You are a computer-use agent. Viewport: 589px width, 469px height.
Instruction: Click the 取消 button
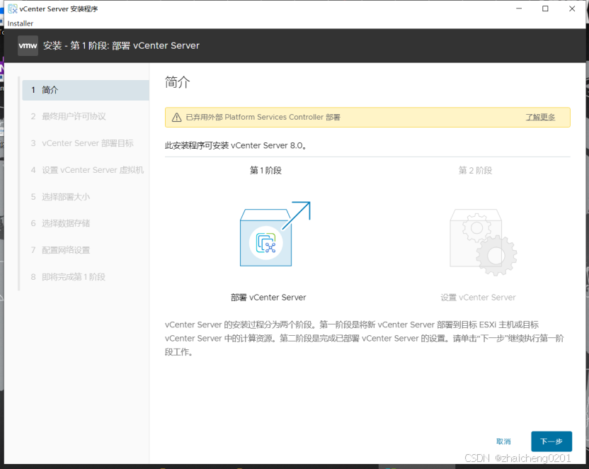(x=503, y=441)
